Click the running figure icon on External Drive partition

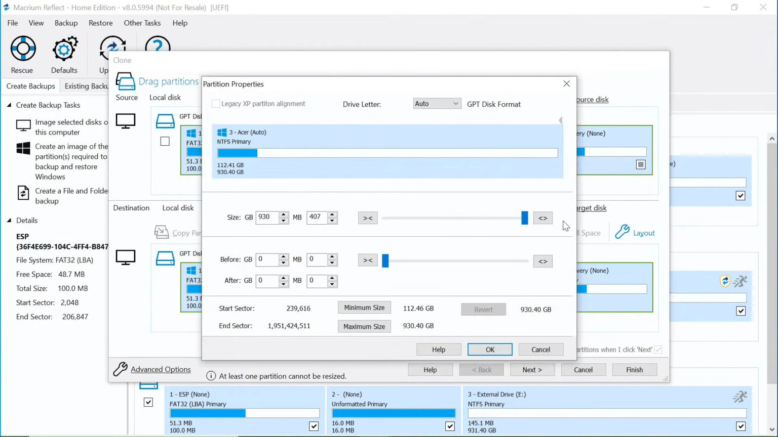(x=740, y=397)
